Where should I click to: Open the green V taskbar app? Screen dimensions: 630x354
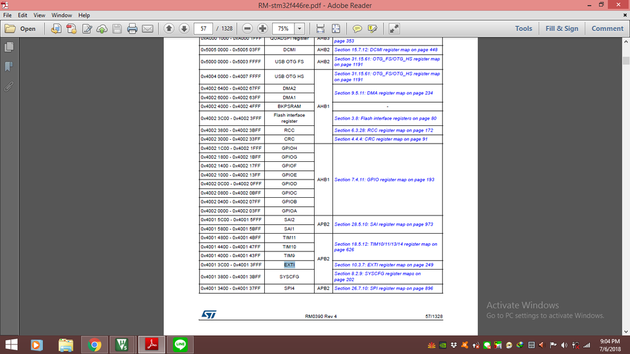pyautogui.click(x=122, y=345)
